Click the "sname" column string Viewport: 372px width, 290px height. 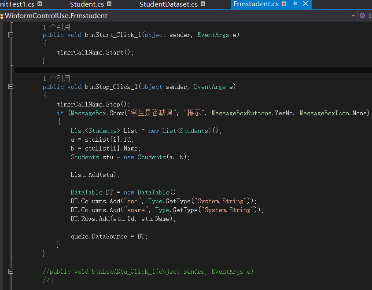click(x=136, y=210)
